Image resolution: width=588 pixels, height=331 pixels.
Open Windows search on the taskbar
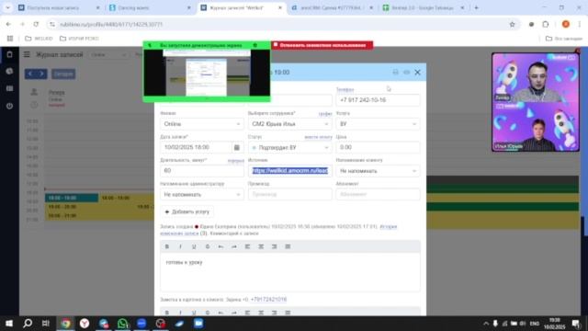[28, 324]
